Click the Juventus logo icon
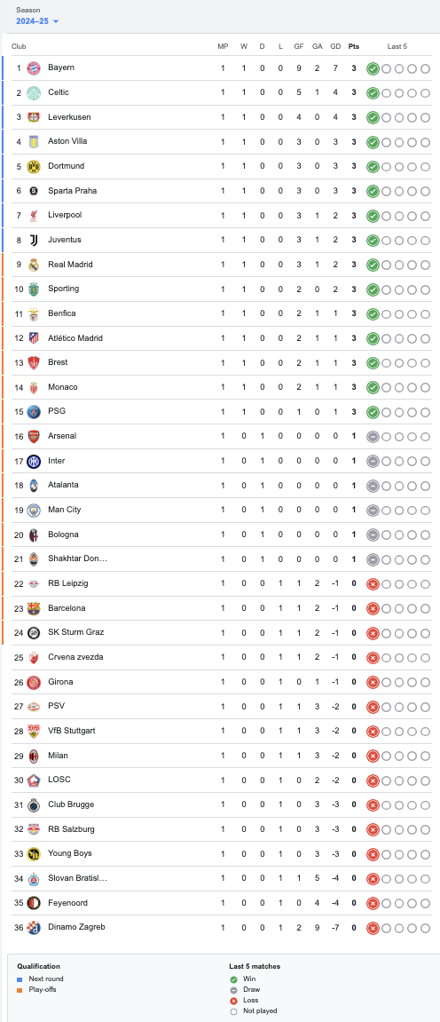This screenshot has height=1022, width=440. coord(34,240)
